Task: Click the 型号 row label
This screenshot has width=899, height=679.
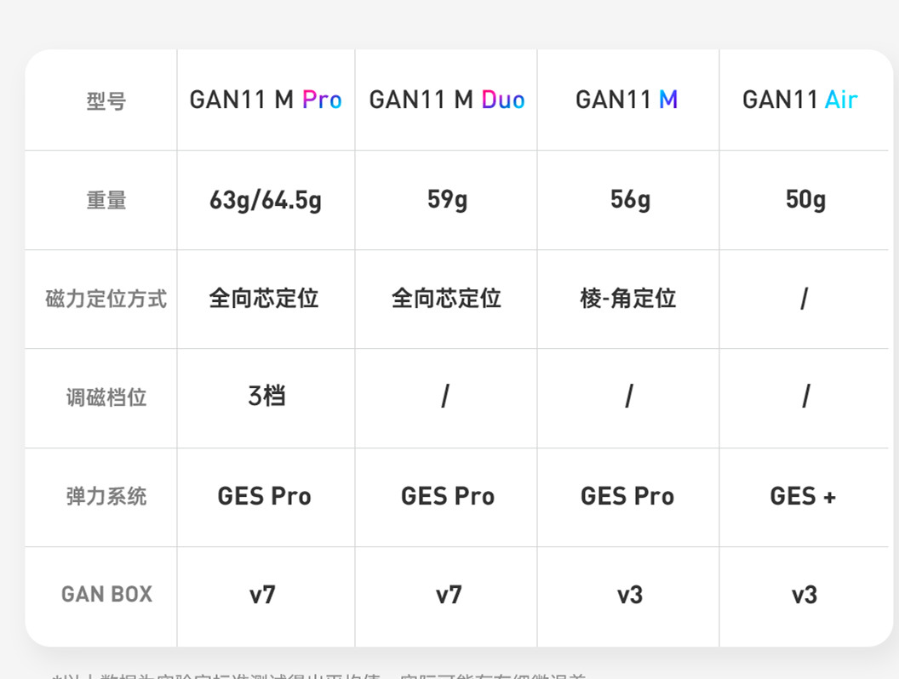Action: pyautogui.click(x=106, y=101)
